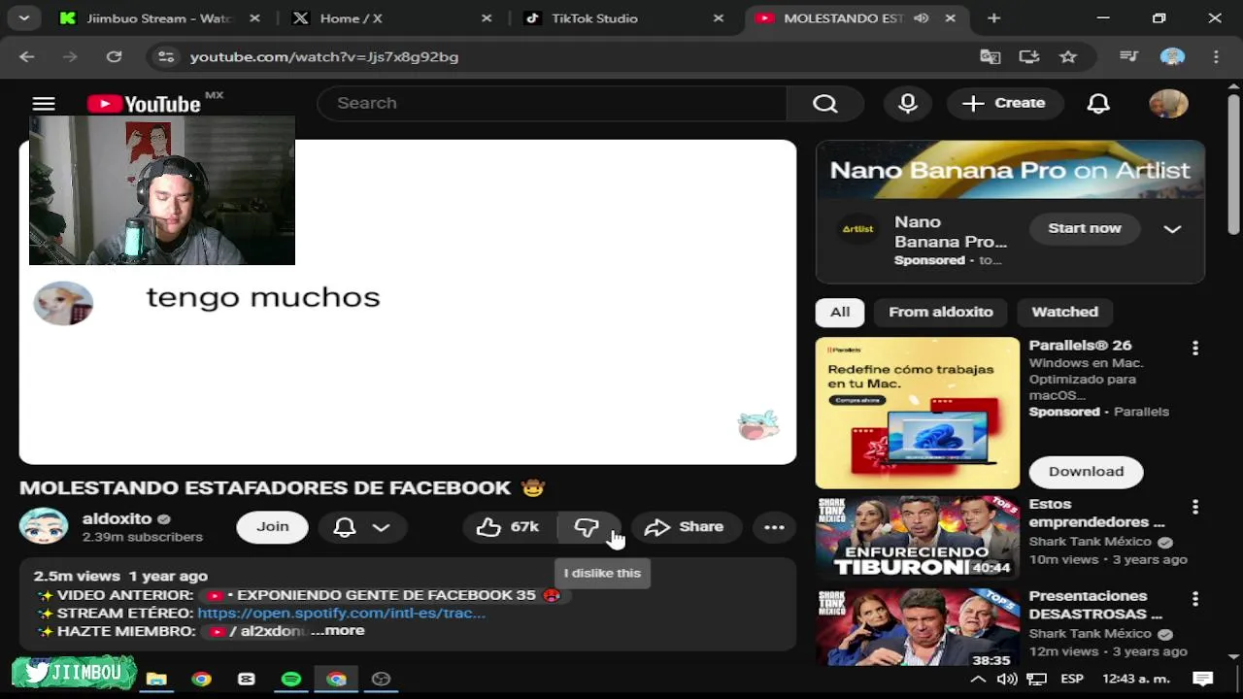Open volume control in system tray

[x=1007, y=679]
